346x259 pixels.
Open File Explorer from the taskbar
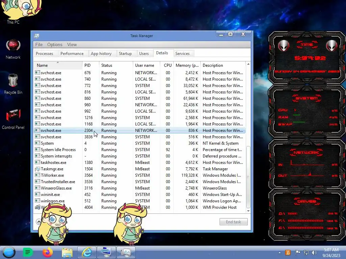point(67,252)
